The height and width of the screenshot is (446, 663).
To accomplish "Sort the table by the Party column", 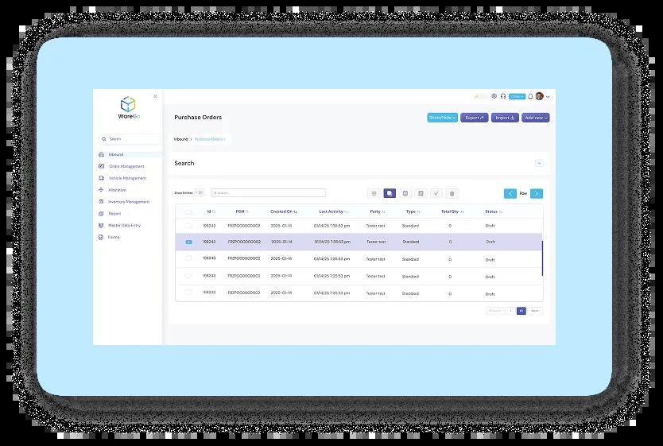I will point(377,211).
